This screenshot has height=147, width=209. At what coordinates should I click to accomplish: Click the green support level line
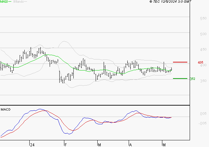coord(180,79)
